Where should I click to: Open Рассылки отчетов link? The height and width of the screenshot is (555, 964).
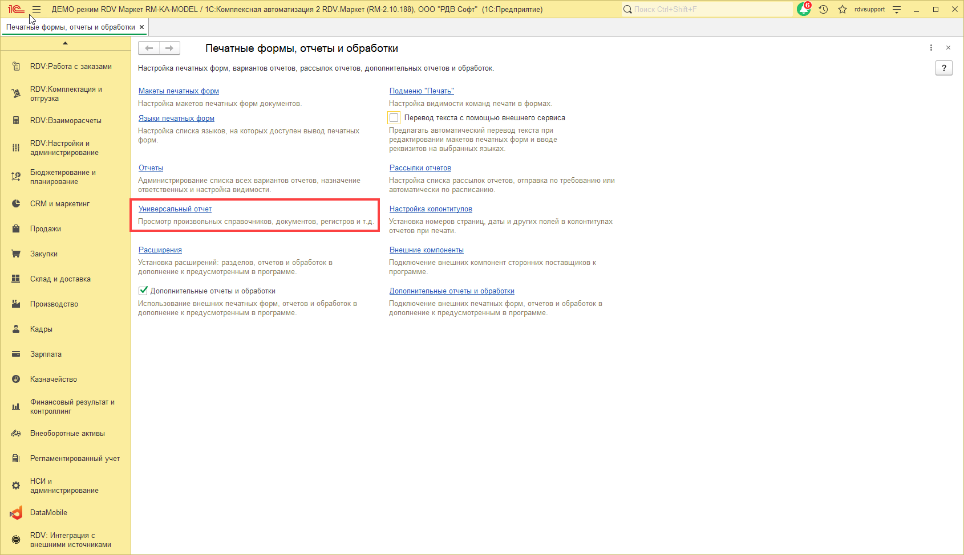[420, 168]
